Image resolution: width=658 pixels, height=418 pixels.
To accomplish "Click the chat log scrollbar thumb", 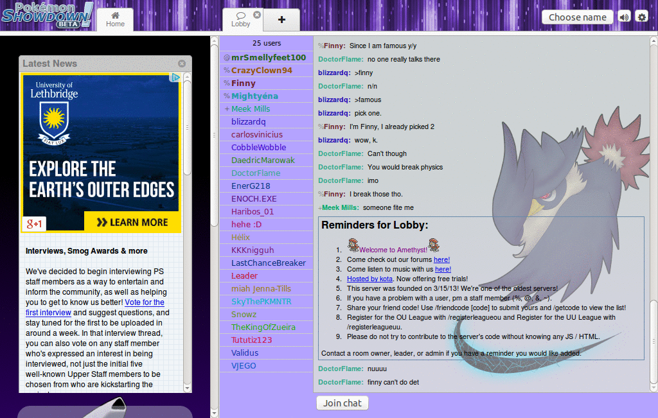I will tap(654, 342).
